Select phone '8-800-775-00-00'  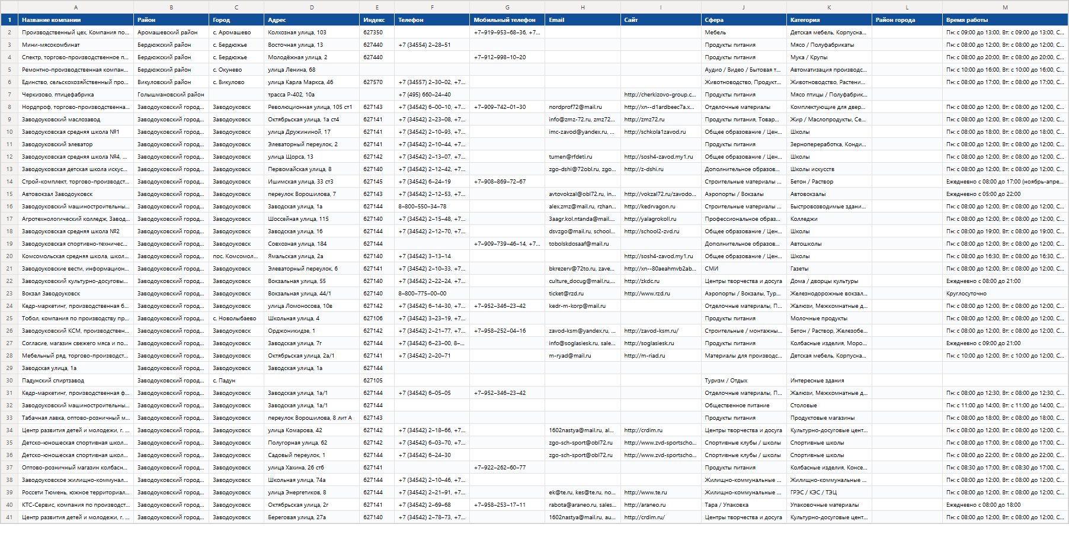pyautogui.click(x=432, y=294)
